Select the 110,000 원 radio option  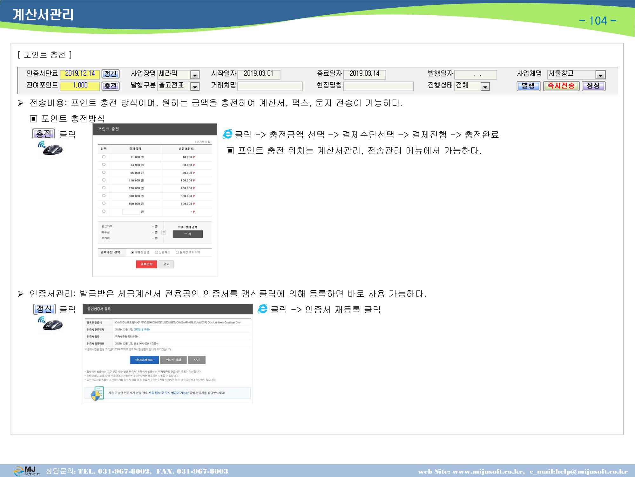point(104,180)
